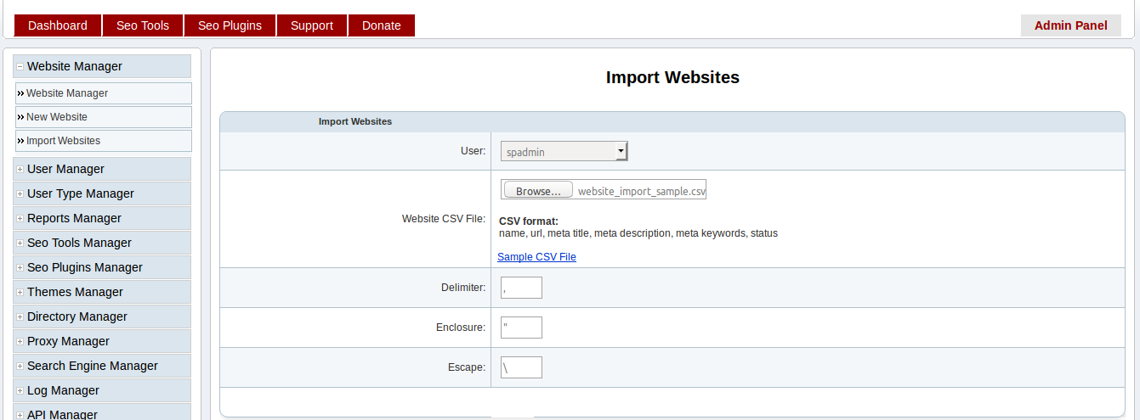
Task: Open the Dashboard tab
Action: [x=58, y=25]
